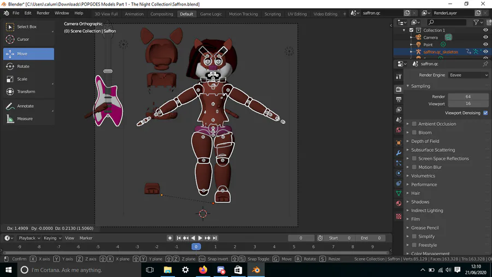Open the outliner filter dropdown
This screenshot has width=492, height=277.
pyautogui.click(x=478, y=22)
